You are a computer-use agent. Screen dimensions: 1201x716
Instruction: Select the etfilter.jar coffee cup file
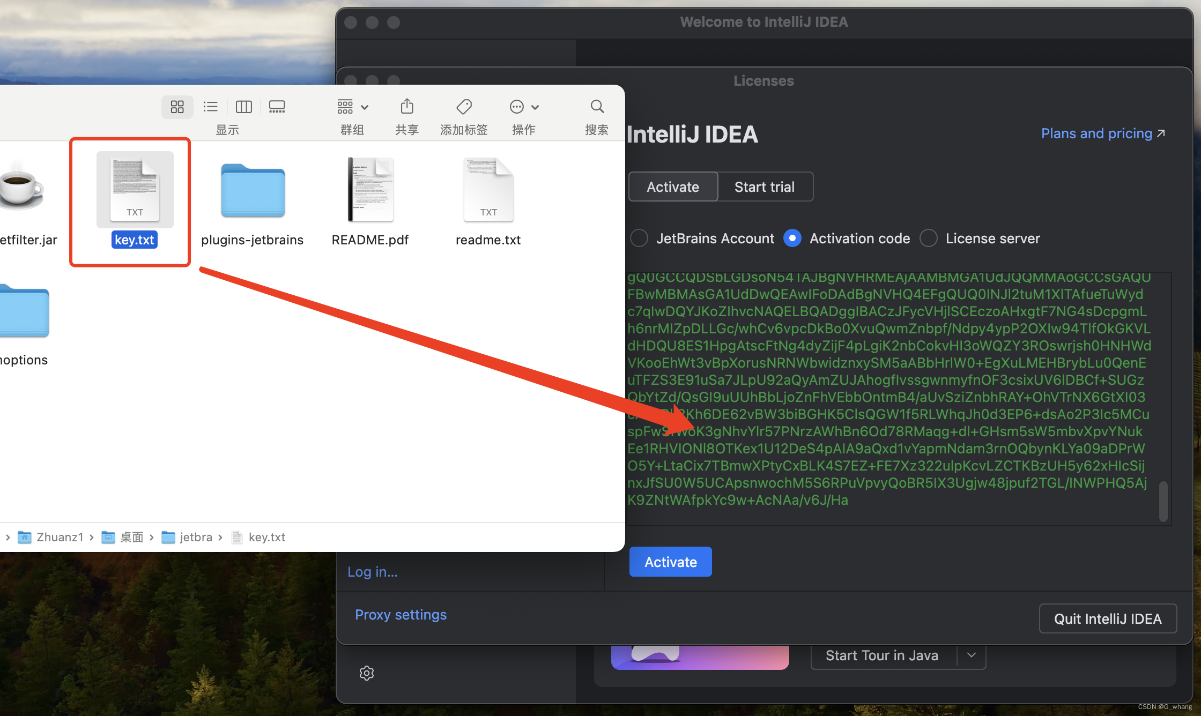21,202
